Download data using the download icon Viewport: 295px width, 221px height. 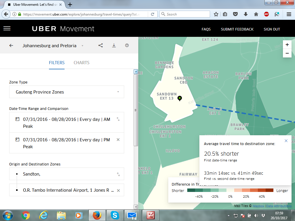point(114,45)
